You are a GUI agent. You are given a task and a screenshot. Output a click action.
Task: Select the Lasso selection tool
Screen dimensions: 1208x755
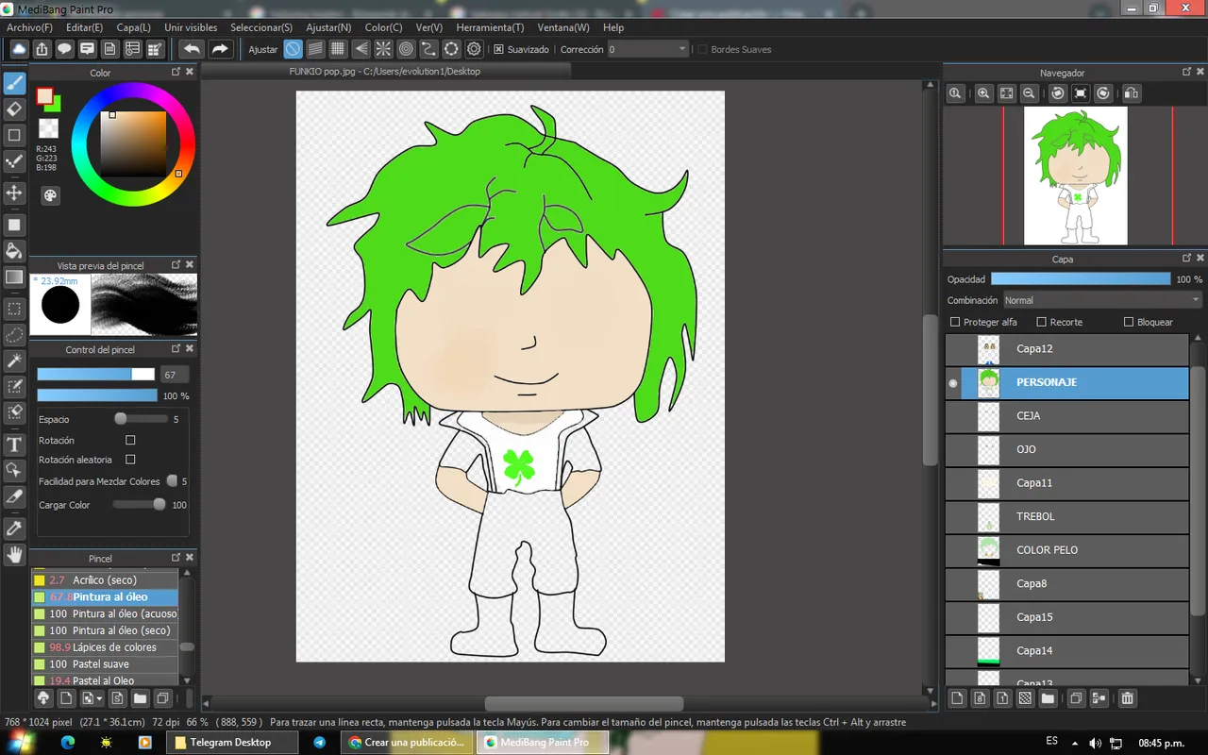14,335
